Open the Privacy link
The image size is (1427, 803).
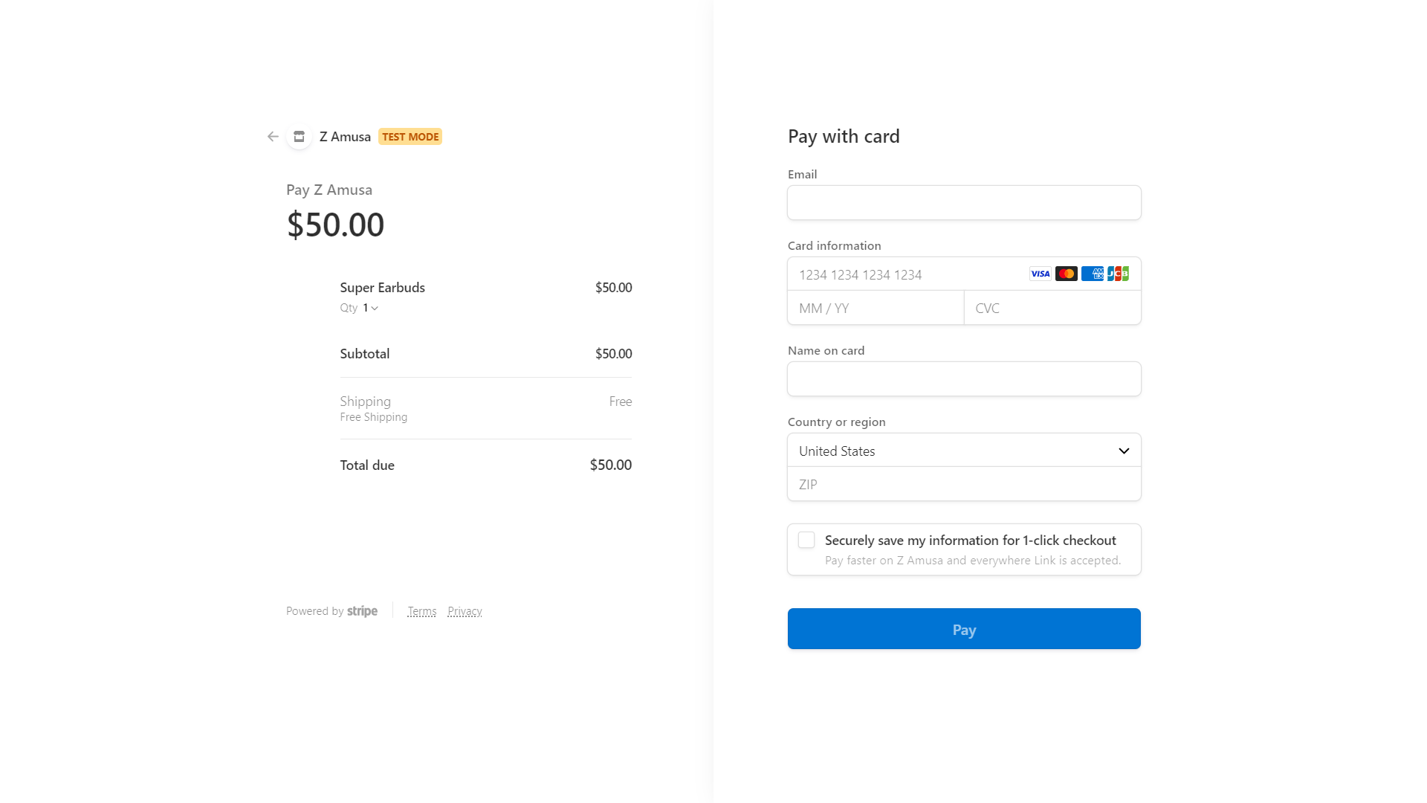click(x=465, y=610)
